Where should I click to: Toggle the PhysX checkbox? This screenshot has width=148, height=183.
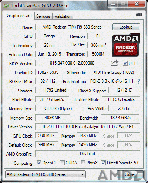[x=83, y=163]
